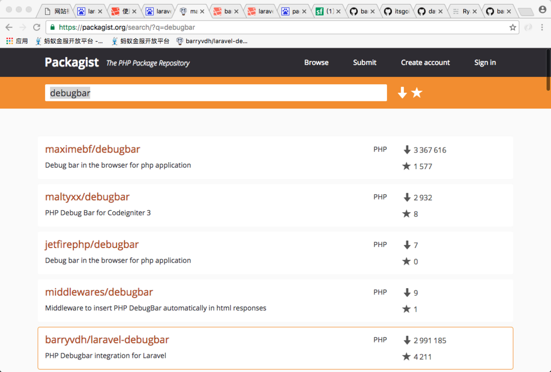Click the star icon beside 1 577

tap(406, 166)
